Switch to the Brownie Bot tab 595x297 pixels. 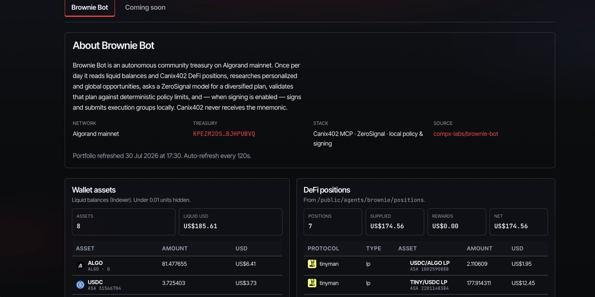[90, 7]
